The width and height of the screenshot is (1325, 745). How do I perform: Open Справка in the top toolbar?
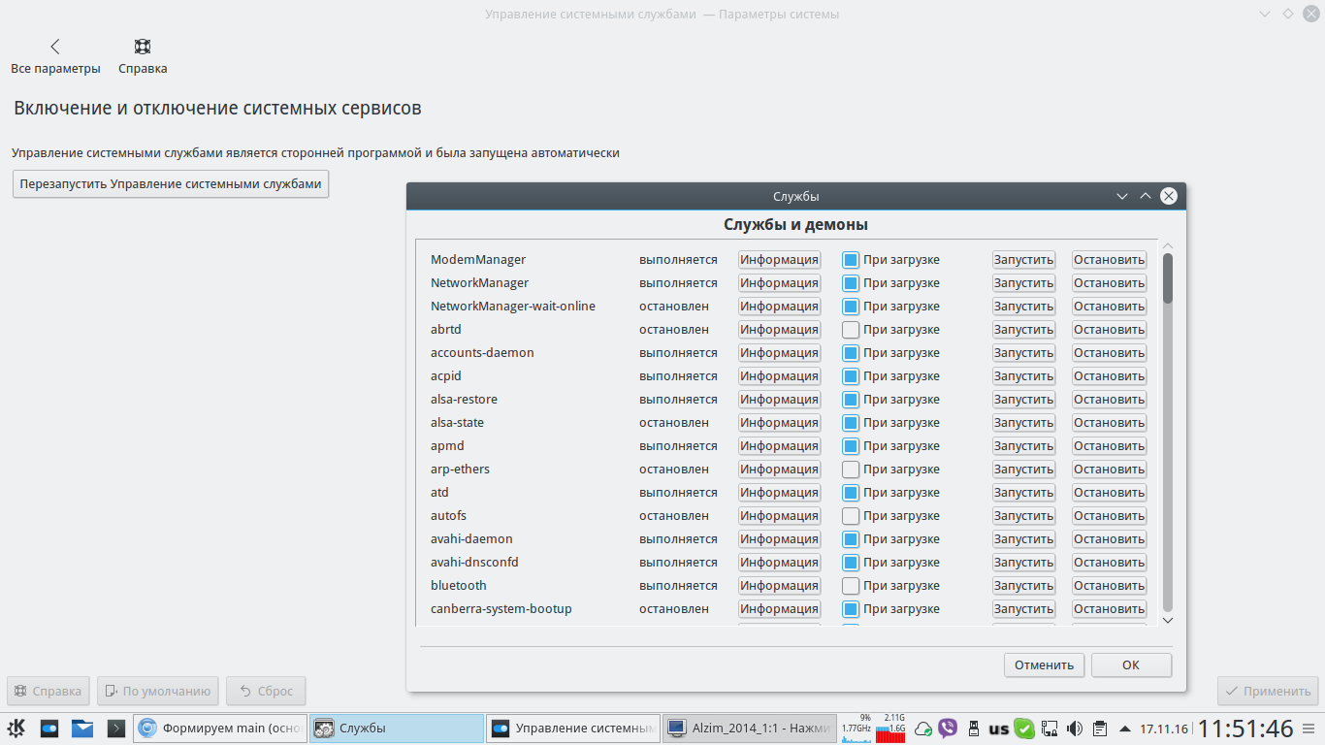pos(143,56)
